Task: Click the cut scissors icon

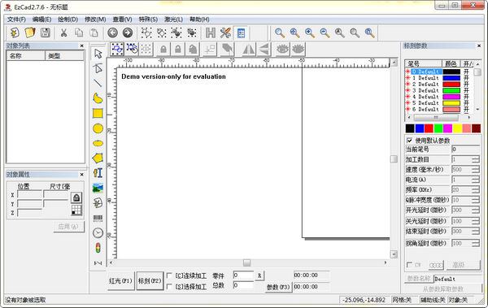Action: tap(63, 33)
